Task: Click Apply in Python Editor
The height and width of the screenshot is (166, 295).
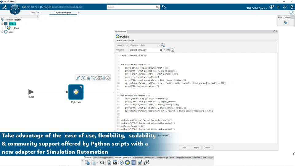Action: [196, 148]
